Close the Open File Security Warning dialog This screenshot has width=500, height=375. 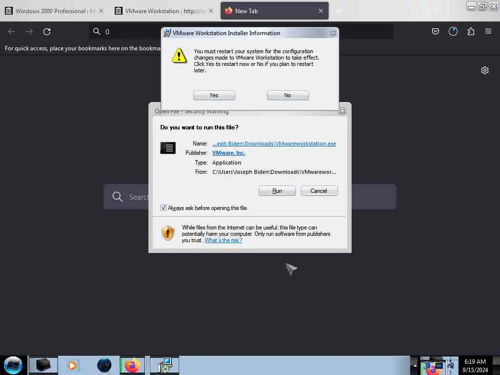tap(342, 111)
